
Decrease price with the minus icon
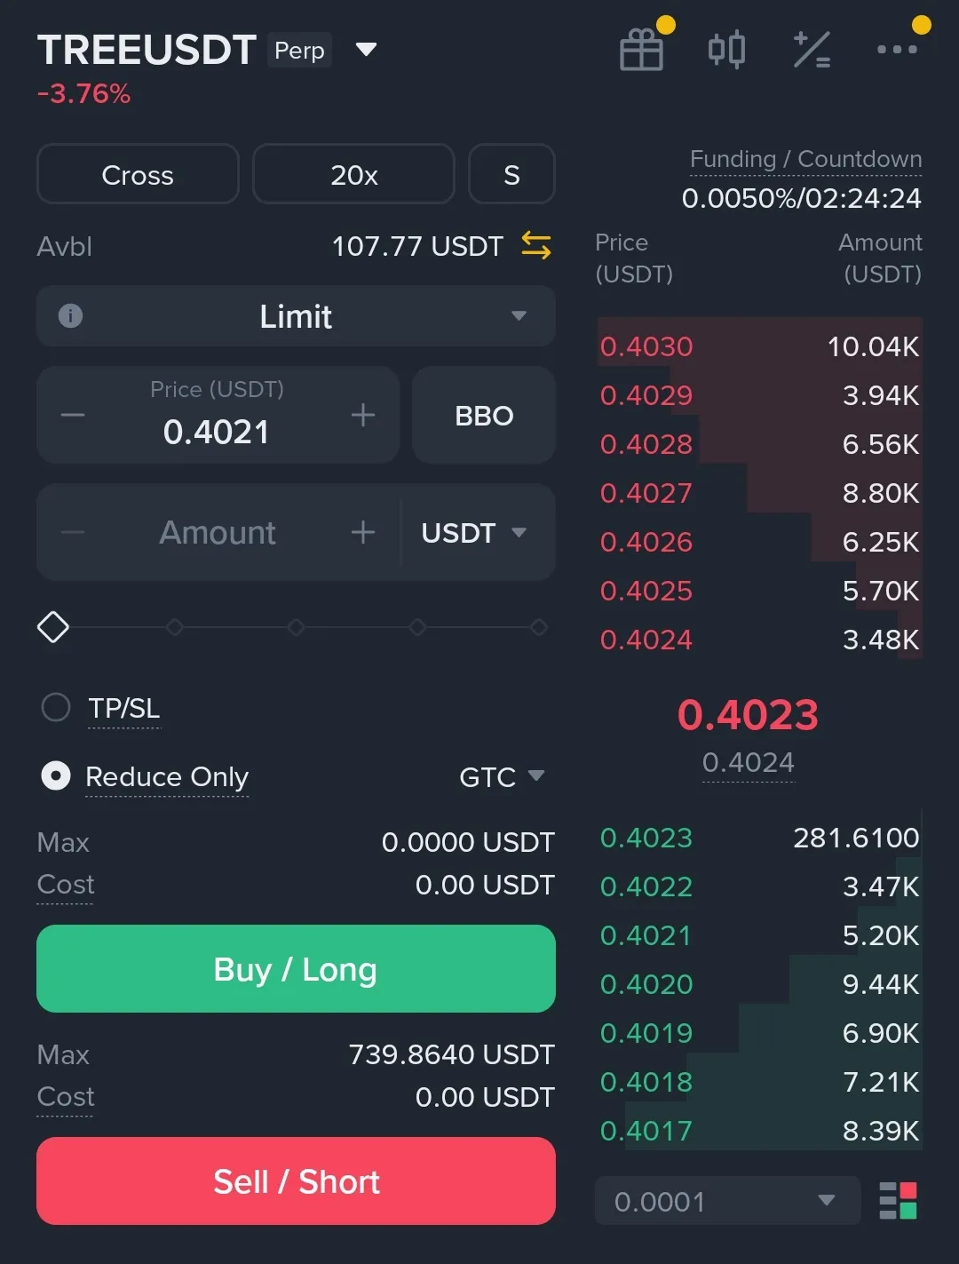73,415
